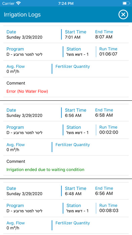Tap the 7:24 PM clock in status bar
Viewport: 132px width, 235px height.
66,3
